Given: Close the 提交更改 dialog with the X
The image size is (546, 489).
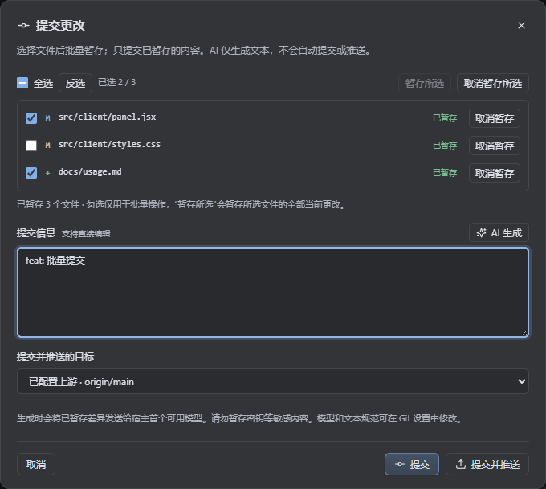Looking at the screenshot, I should 521,26.
